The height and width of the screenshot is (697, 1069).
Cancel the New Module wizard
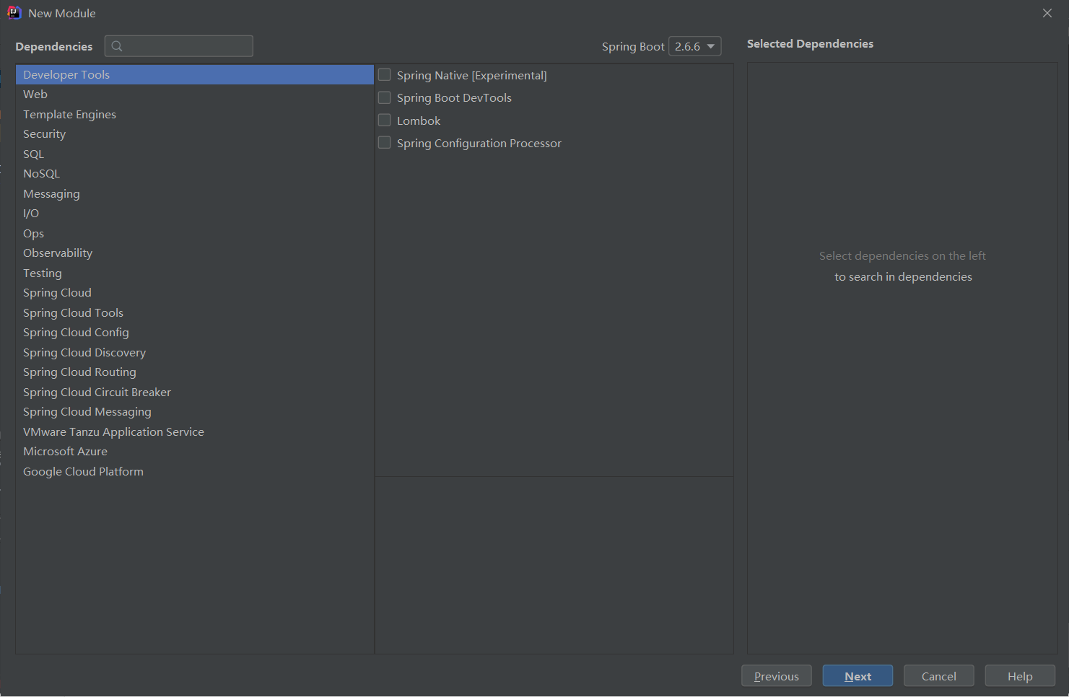(x=939, y=676)
